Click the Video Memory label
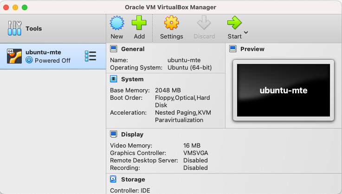342x194 pixels. click(x=131, y=146)
